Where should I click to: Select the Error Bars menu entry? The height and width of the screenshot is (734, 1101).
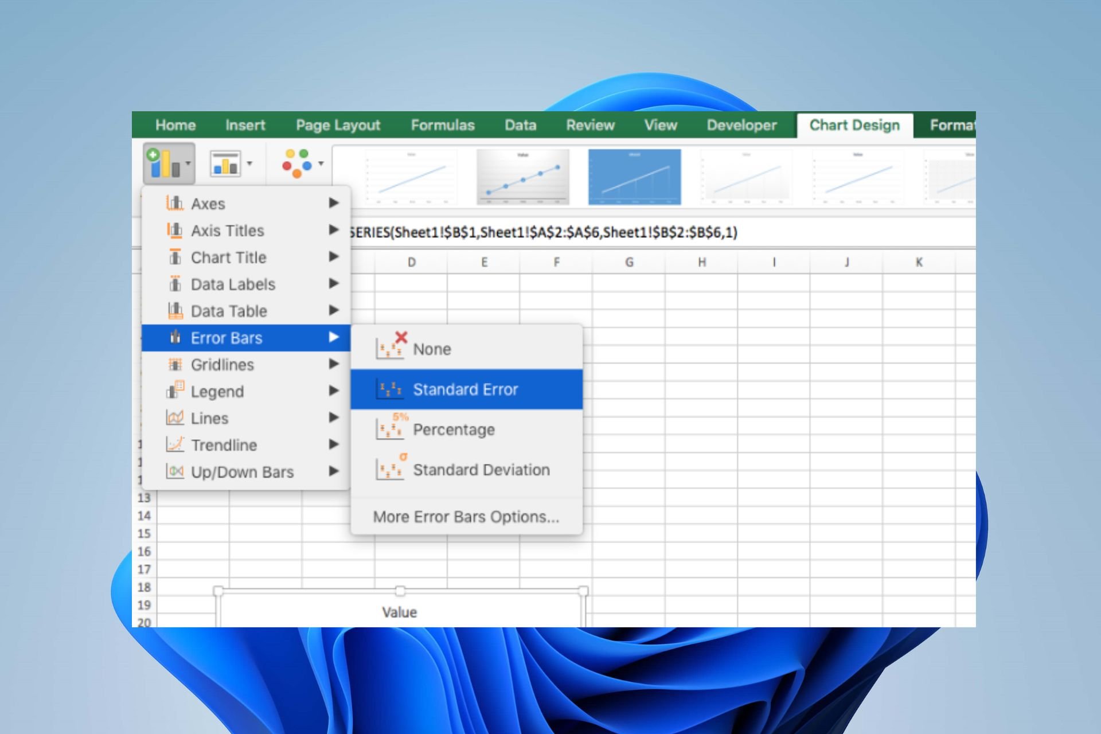(x=246, y=338)
